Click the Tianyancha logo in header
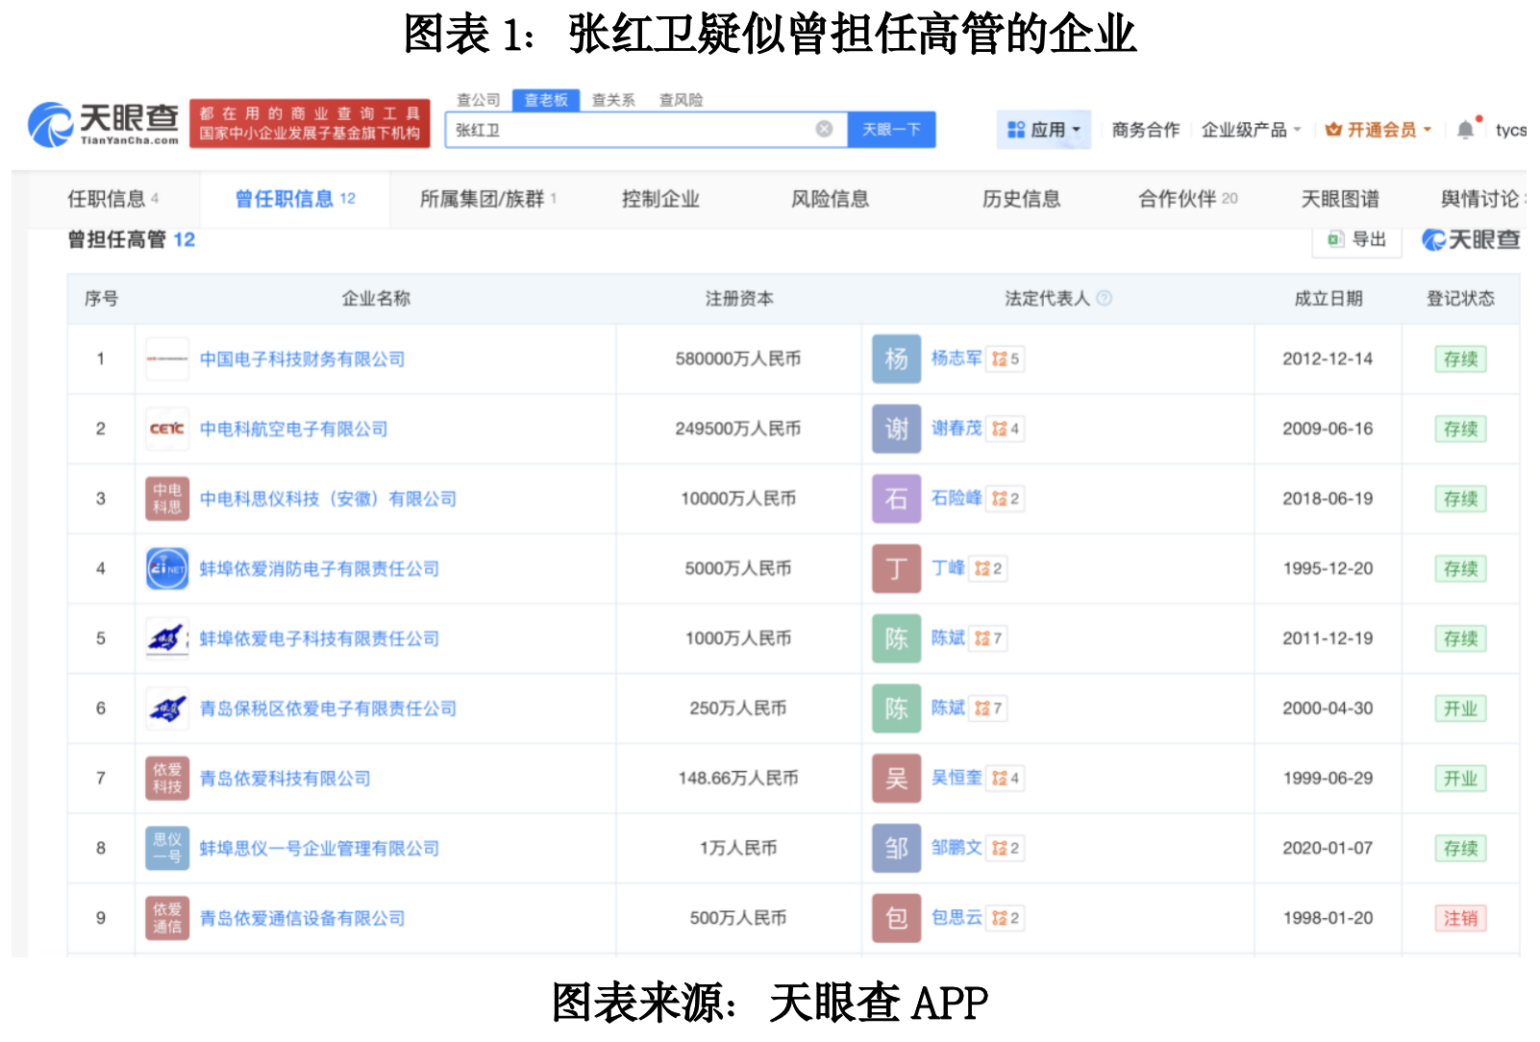This screenshot has height=1042, width=1540. (104, 124)
